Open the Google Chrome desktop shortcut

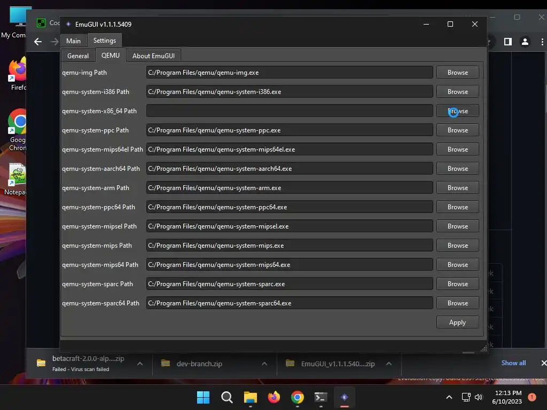(x=18, y=130)
